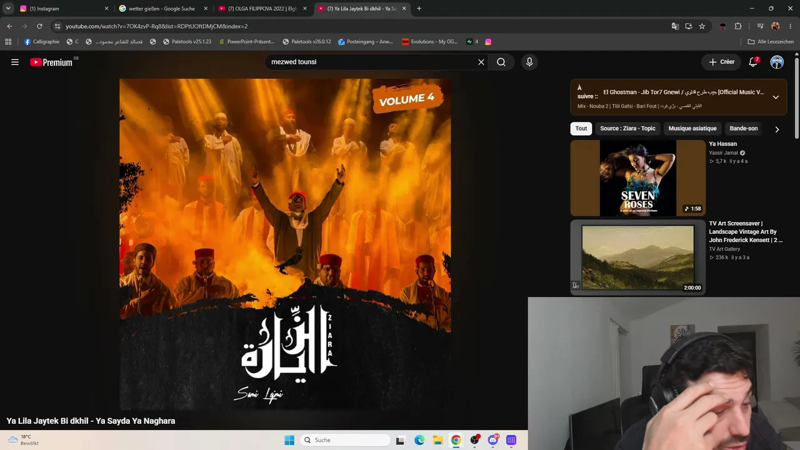This screenshot has width=800, height=450.
Task: Open the Evolutions - My GG... bookmark
Action: tap(430, 42)
